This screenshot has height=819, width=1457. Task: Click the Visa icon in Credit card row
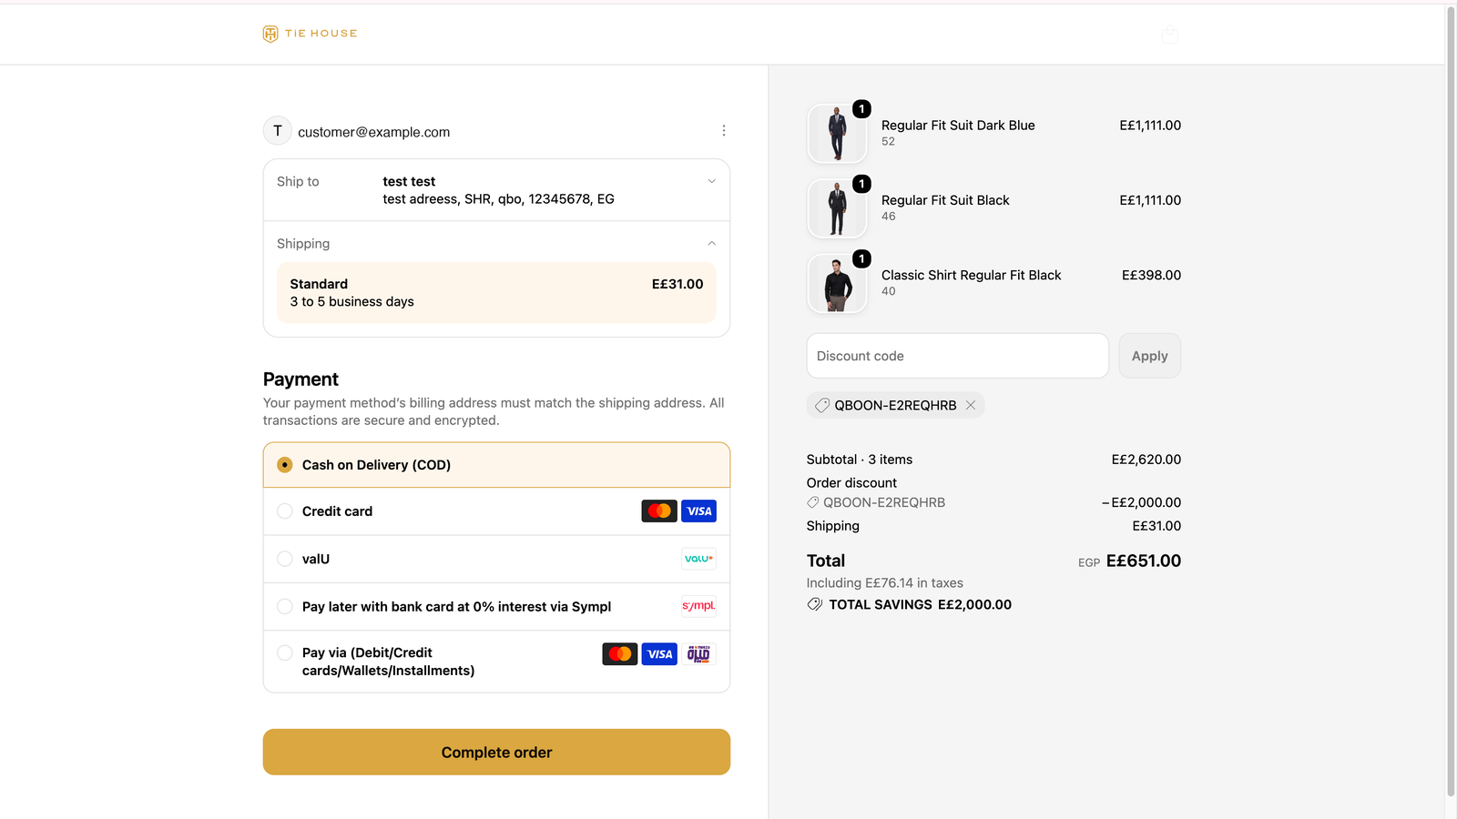click(698, 511)
